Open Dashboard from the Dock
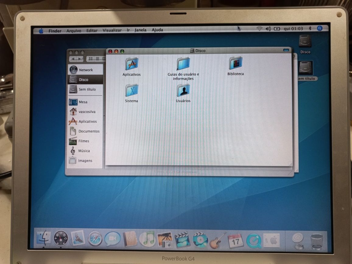 point(61,238)
